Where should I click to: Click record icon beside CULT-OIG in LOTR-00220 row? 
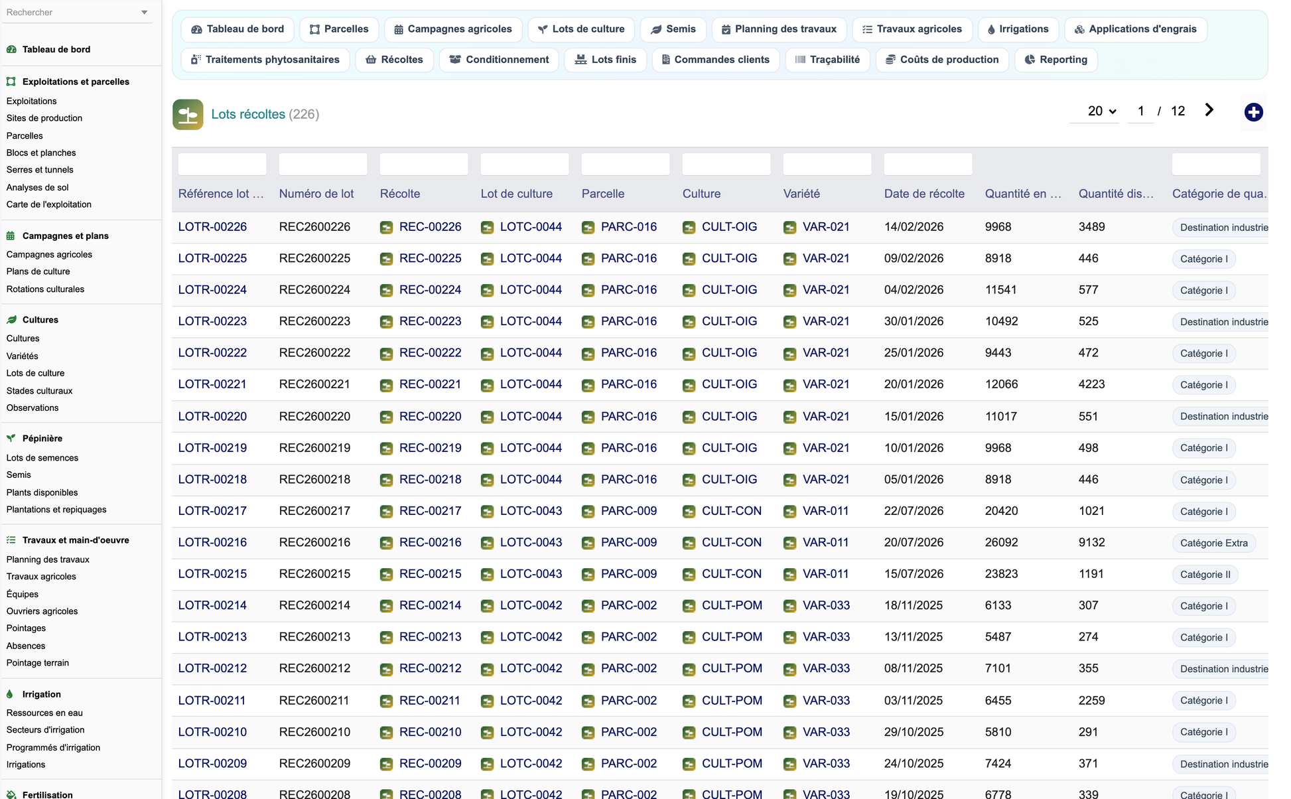click(x=689, y=417)
